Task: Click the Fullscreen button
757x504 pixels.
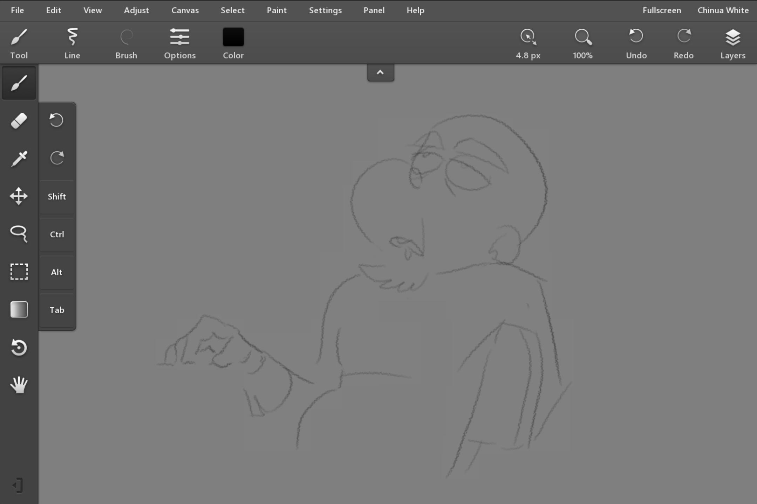Action: (662, 10)
